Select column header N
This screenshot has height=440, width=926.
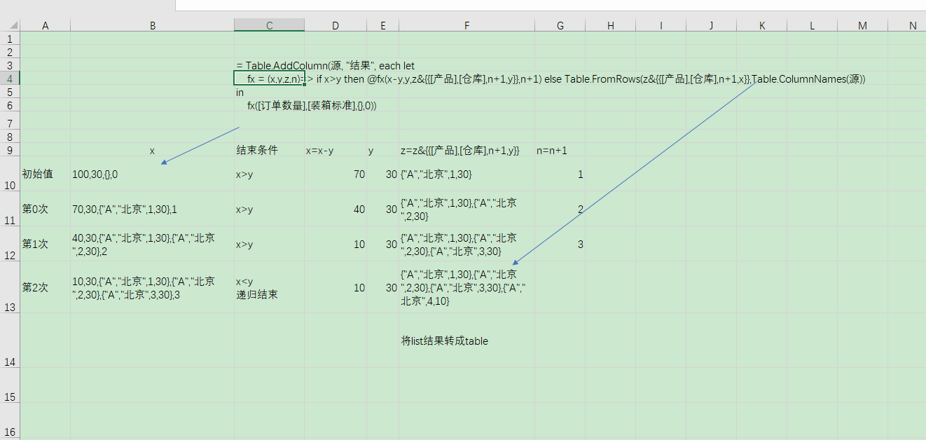(x=913, y=25)
